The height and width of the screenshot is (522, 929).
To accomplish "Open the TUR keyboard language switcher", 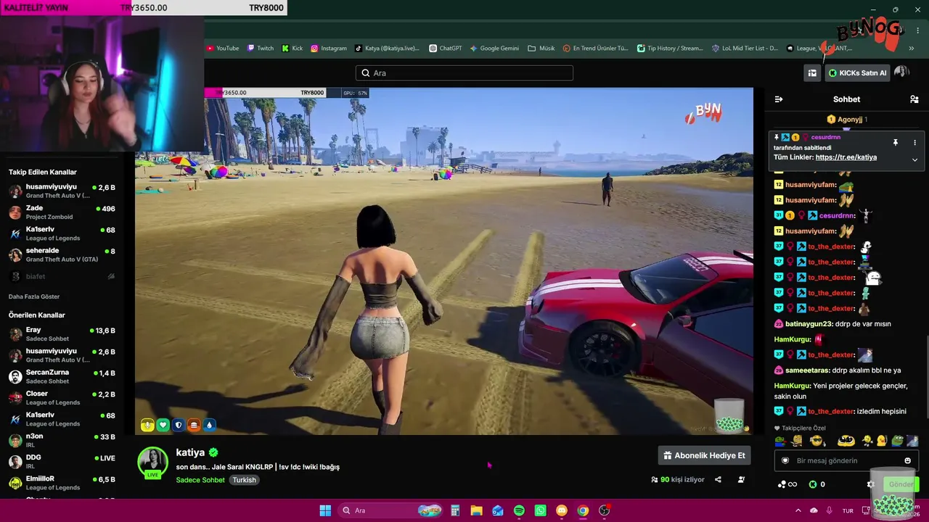I will tap(848, 510).
